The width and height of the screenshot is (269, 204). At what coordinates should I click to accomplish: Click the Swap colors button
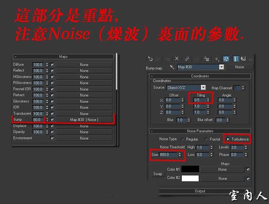pyautogui.click(x=158, y=174)
